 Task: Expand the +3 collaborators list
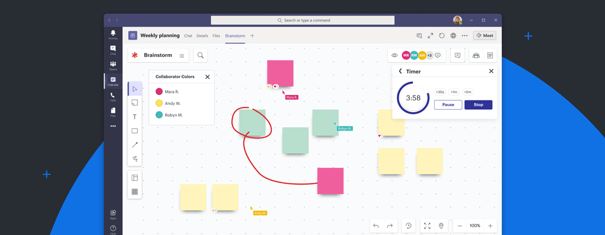[x=429, y=55]
